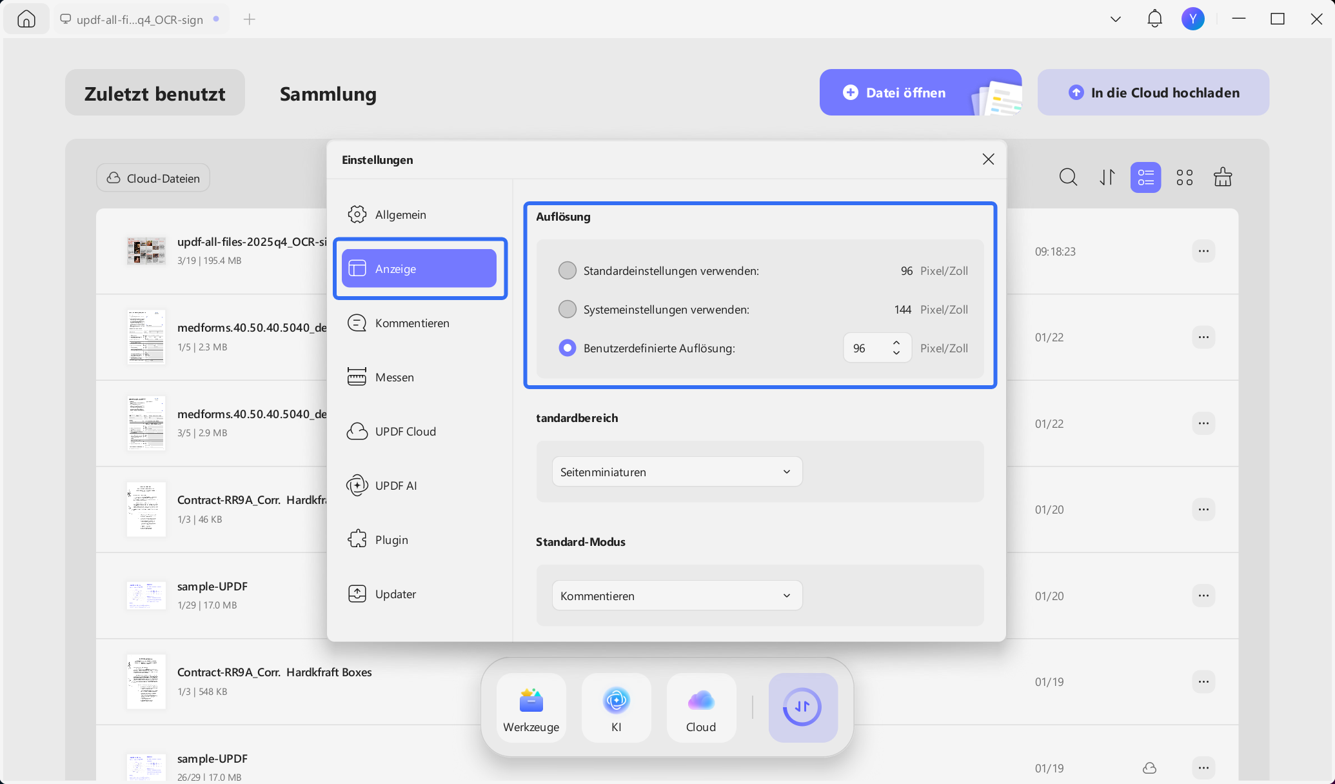Open the tab list chevron in title bar
Viewport: 1335px width, 784px height.
click(x=1116, y=19)
